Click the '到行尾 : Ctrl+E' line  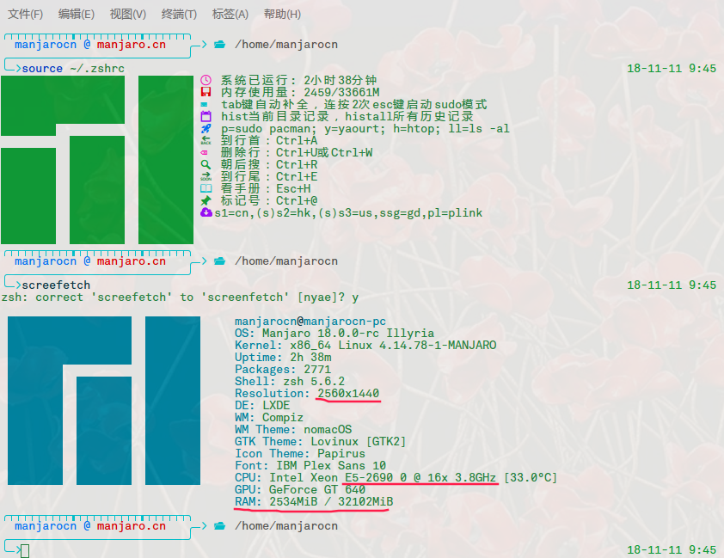point(269,176)
